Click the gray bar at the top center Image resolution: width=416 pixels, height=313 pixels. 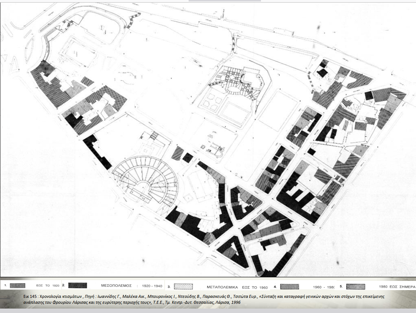pyautogui.click(x=224, y=1)
